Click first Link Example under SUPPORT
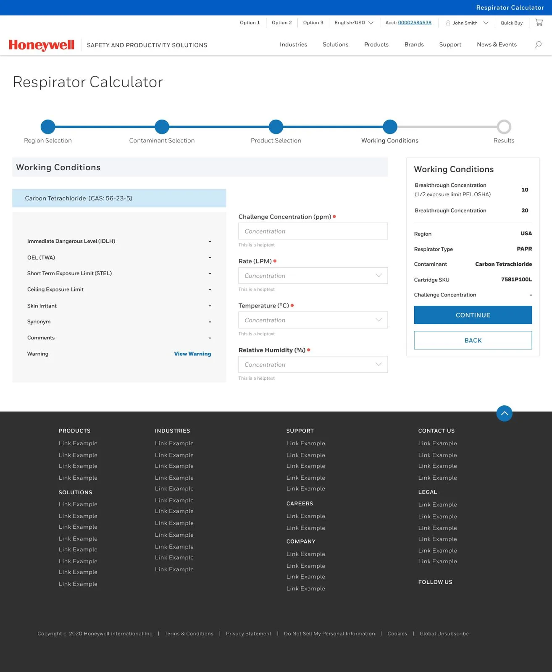 tap(305, 443)
